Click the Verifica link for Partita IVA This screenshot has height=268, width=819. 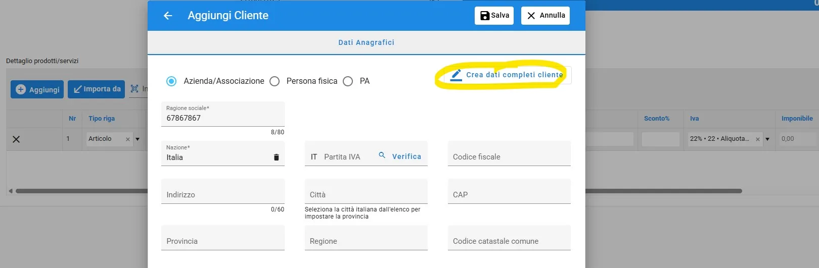pyautogui.click(x=406, y=156)
